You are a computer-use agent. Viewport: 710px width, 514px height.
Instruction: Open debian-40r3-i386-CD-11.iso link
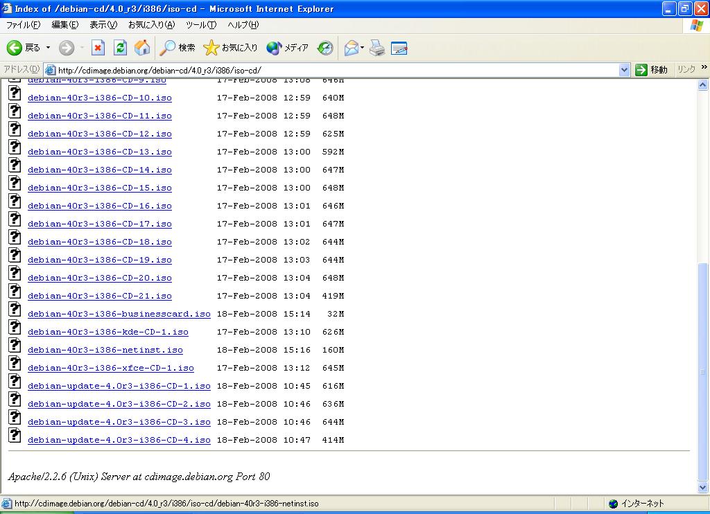[x=100, y=116]
